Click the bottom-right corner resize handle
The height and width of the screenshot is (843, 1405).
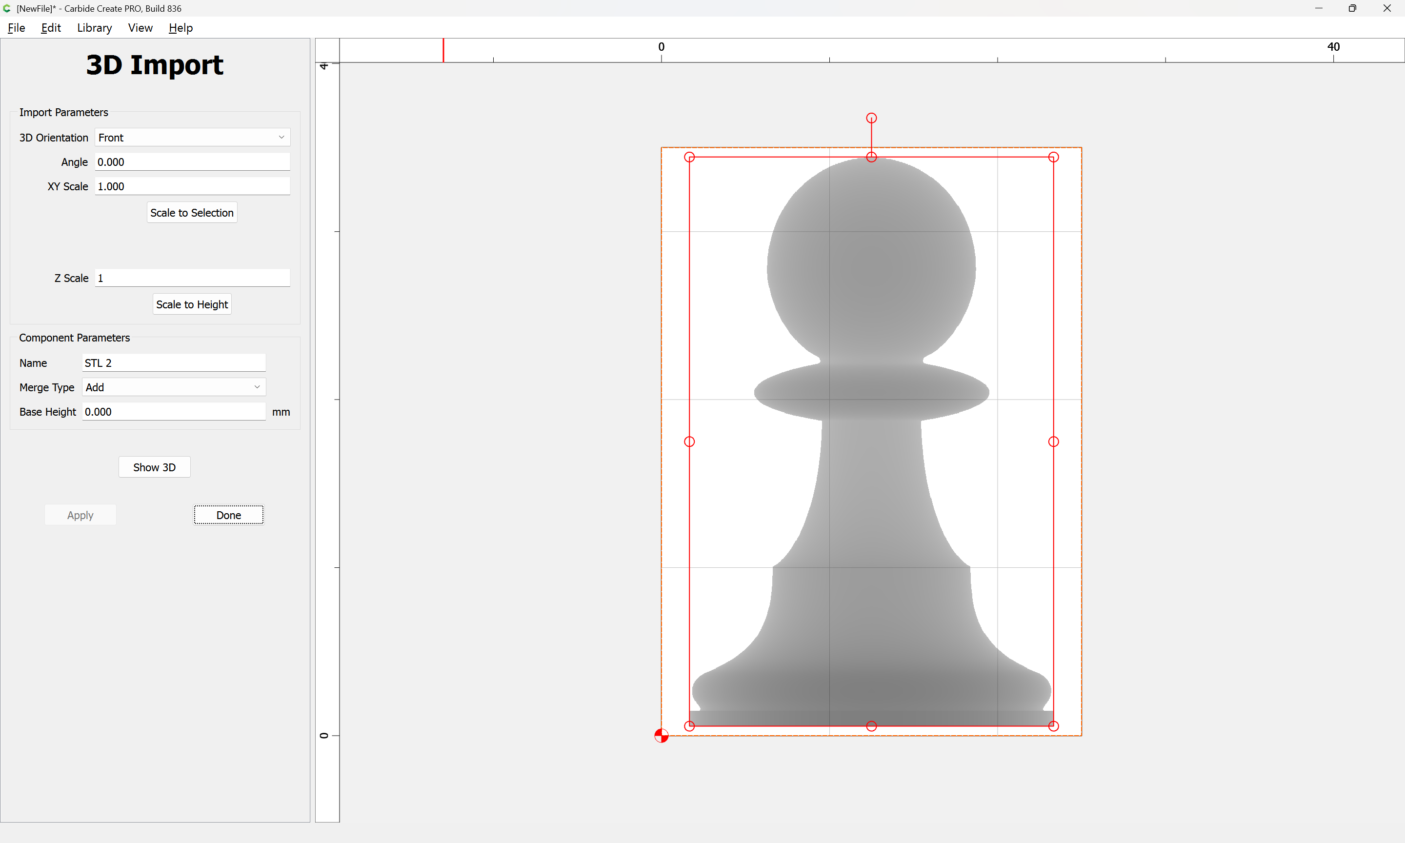point(1053,726)
